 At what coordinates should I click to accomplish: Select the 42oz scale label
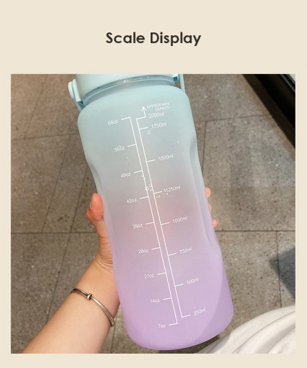[132, 201]
